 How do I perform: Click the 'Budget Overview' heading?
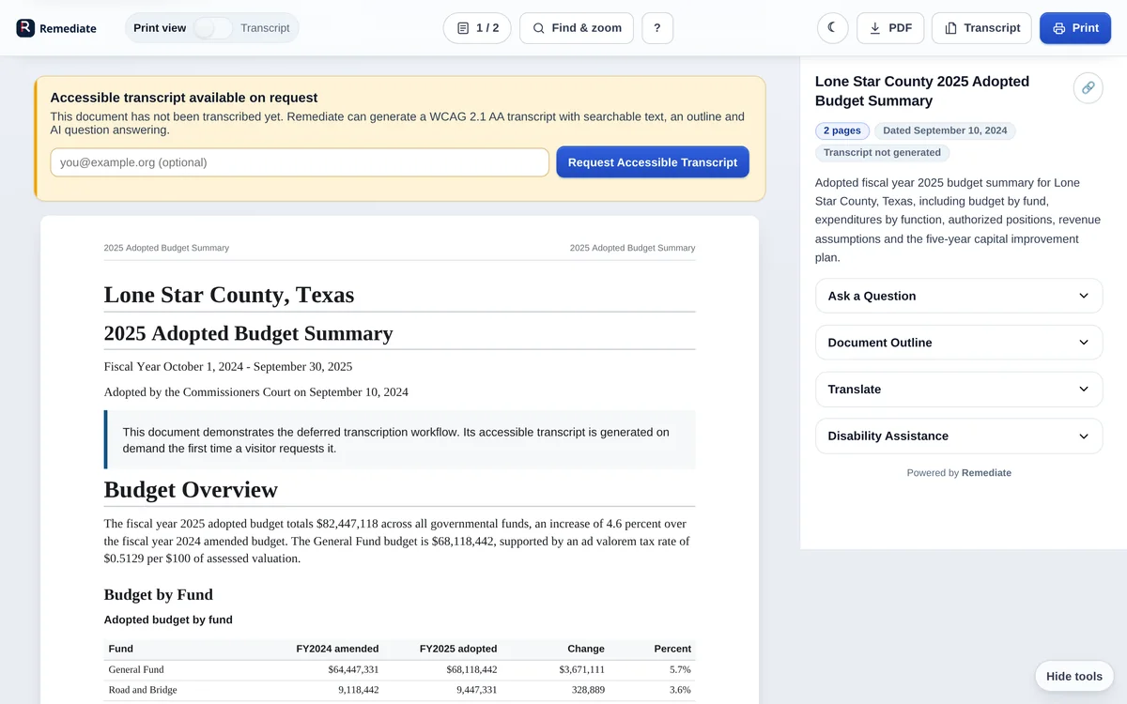click(191, 490)
